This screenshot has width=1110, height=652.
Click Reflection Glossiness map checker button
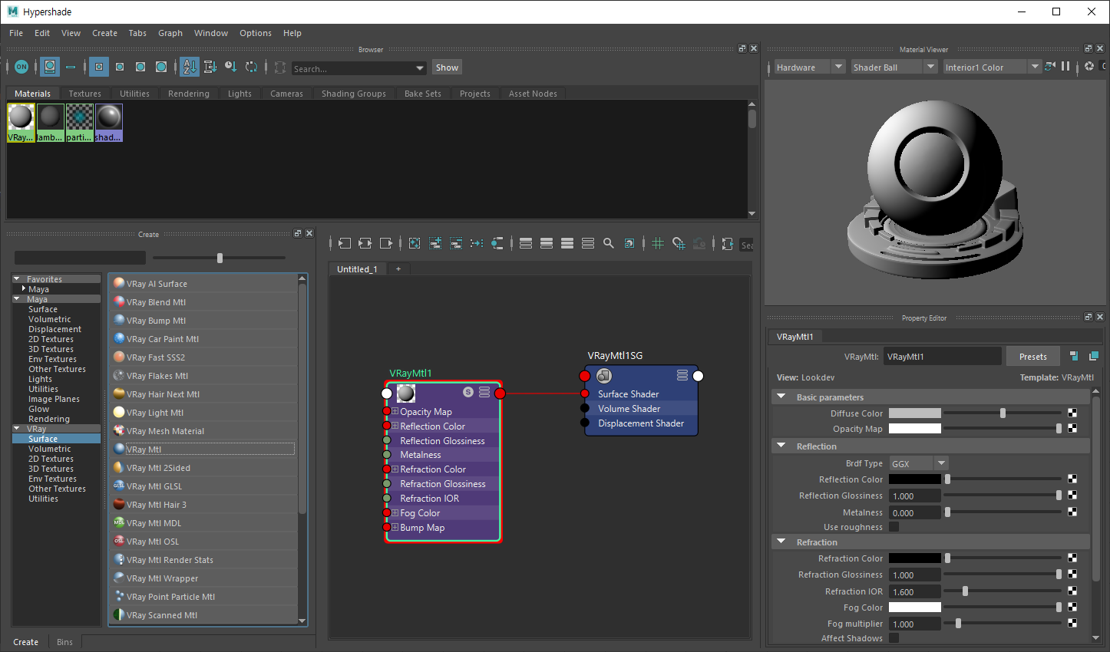[1072, 496]
